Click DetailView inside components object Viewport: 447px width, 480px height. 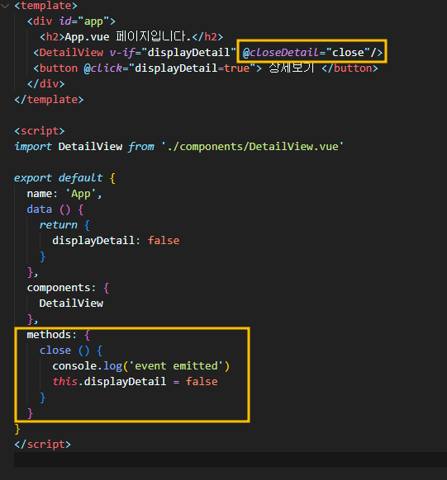coord(71,304)
